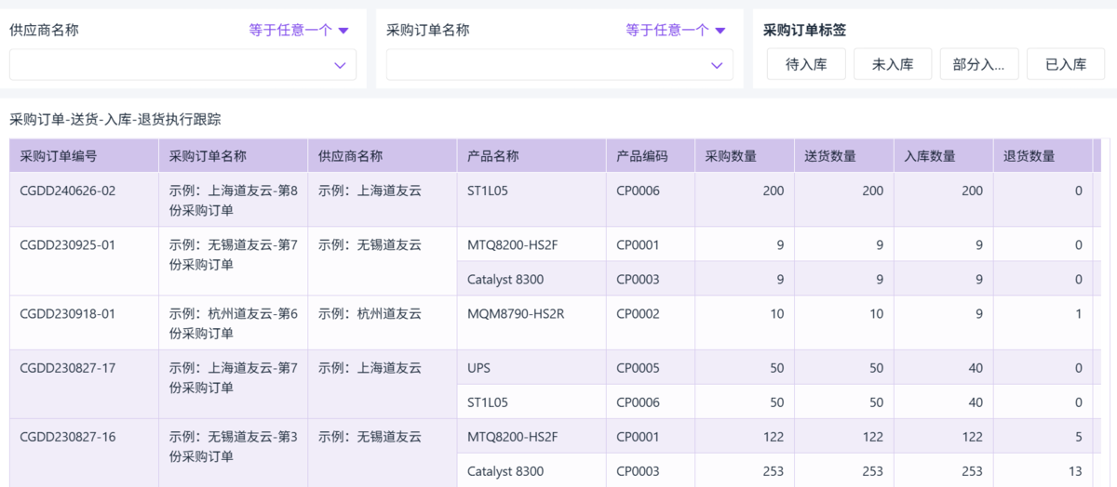Screen dimensions: 1117x487
Task: Click the 采购订单名称 filter input field
Action: click(x=559, y=65)
